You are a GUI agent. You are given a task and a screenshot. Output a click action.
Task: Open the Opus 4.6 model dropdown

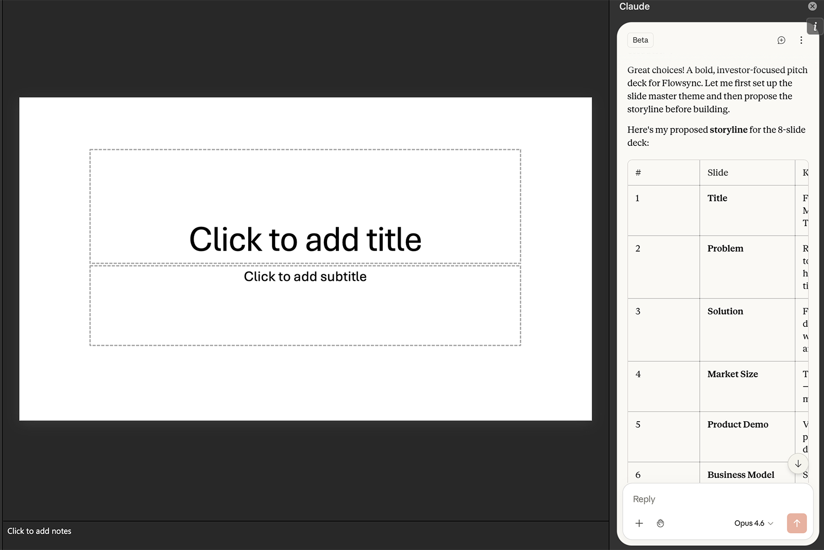(x=753, y=523)
